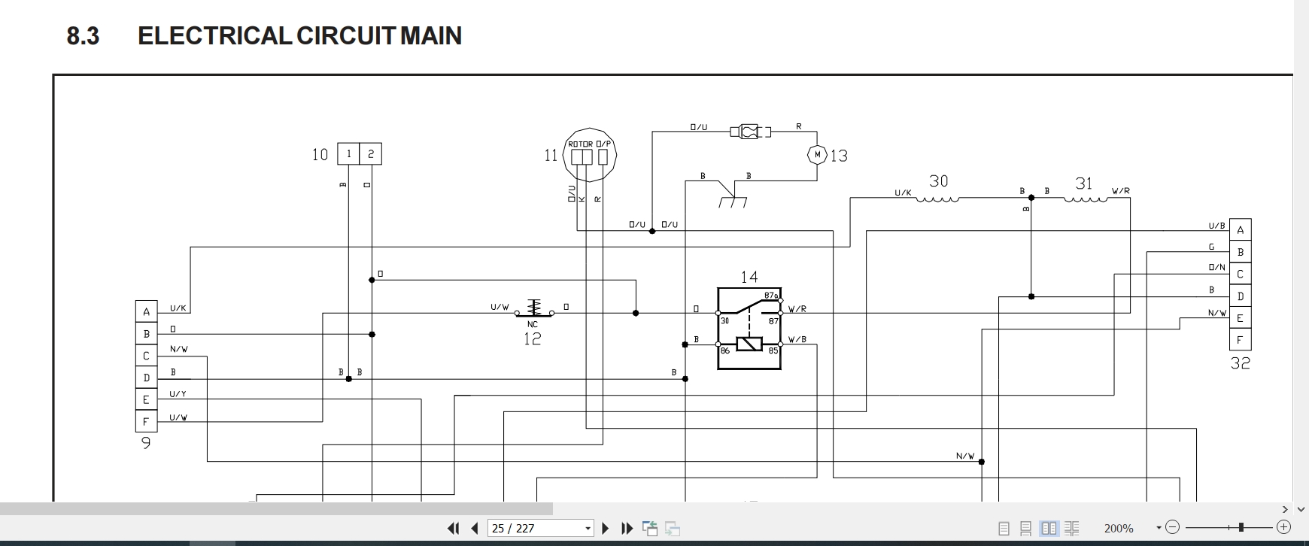Click the previous view icon
Viewport: 1309px width, 546px height.
pyautogui.click(x=651, y=529)
